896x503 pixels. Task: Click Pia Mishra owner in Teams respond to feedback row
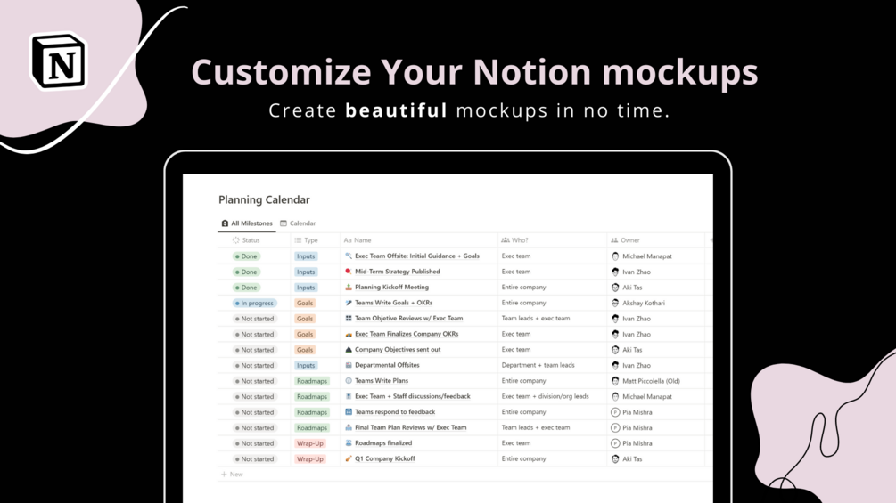pyautogui.click(x=632, y=412)
